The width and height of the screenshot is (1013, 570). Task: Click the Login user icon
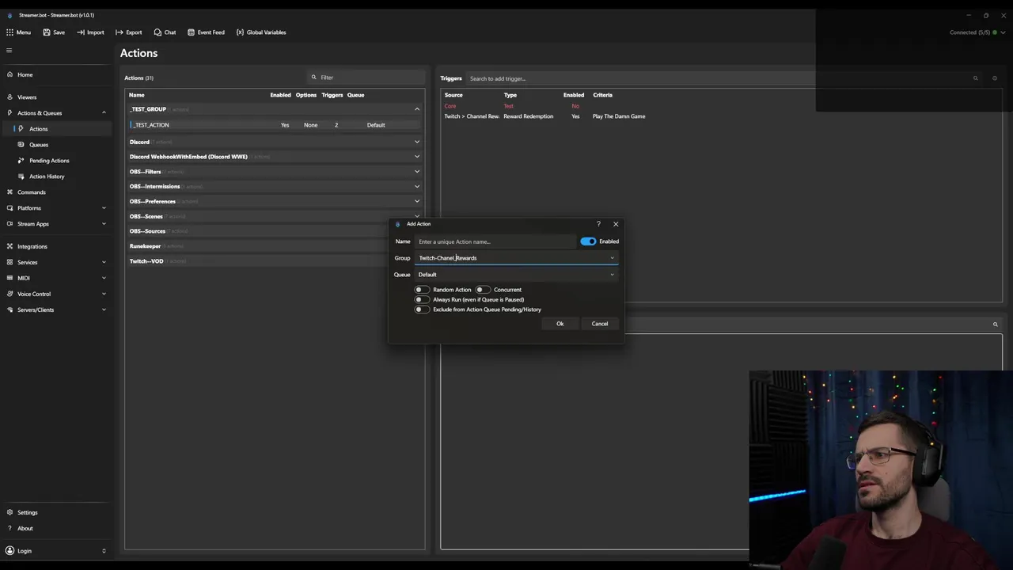(x=9, y=551)
